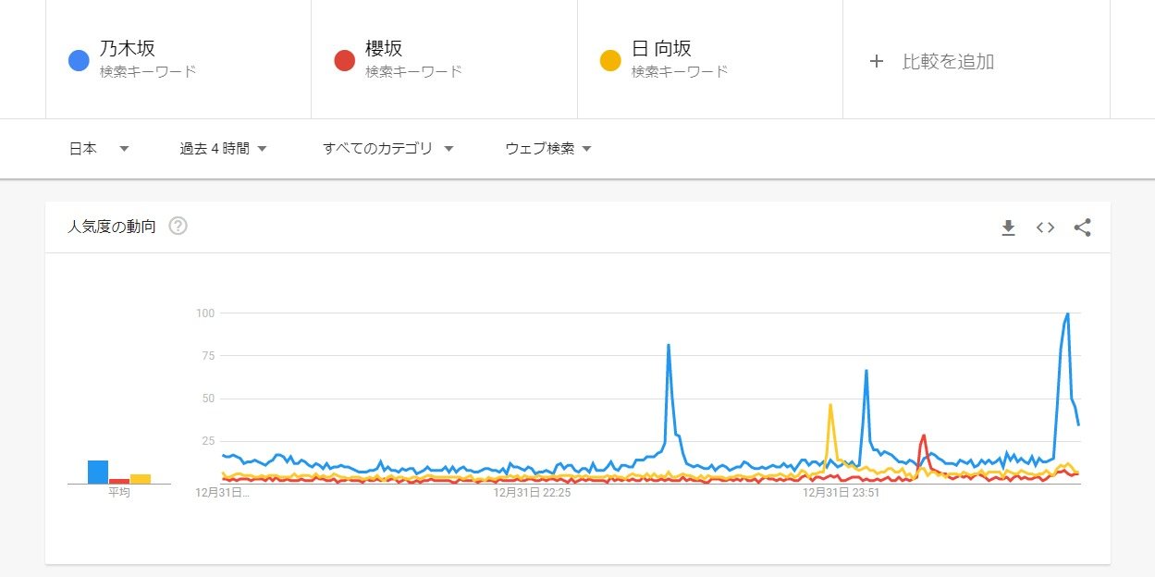Click the yellow 日向坂 average bar

click(x=141, y=479)
